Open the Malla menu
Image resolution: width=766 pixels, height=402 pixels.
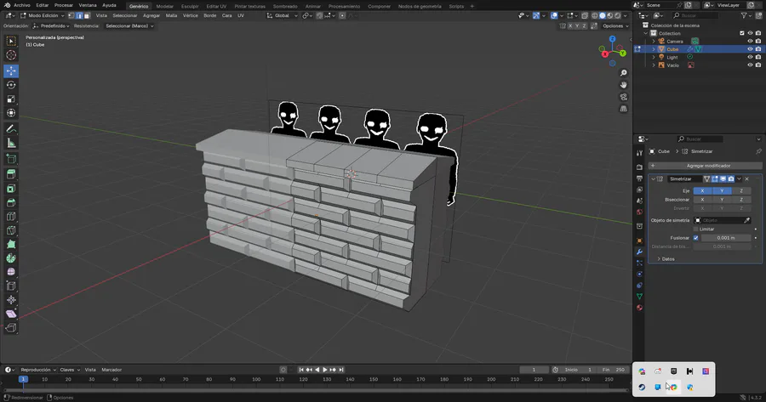click(x=171, y=15)
